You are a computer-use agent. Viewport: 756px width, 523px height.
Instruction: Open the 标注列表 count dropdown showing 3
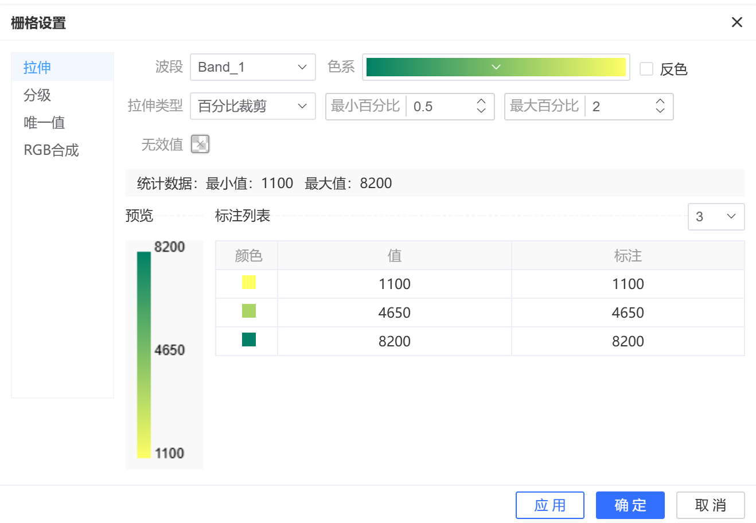point(716,217)
